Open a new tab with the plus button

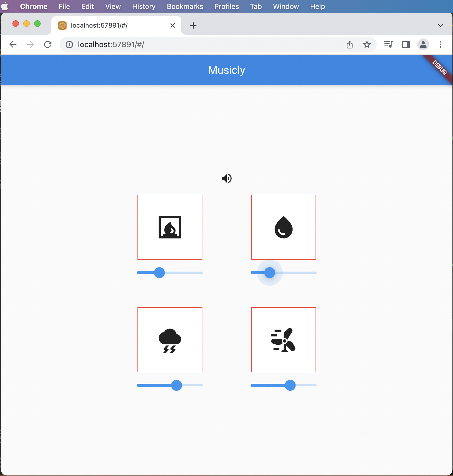(x=193, y=25)
